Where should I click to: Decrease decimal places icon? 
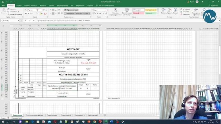click(106, 13)
